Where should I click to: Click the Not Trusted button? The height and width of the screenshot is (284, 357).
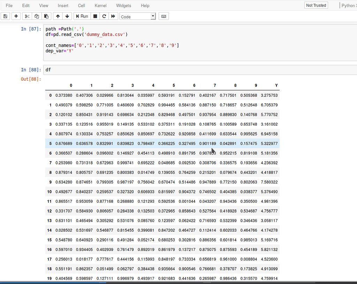[316, 5]
